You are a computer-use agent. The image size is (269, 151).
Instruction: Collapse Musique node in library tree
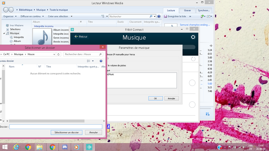click(x=4, y=33)
